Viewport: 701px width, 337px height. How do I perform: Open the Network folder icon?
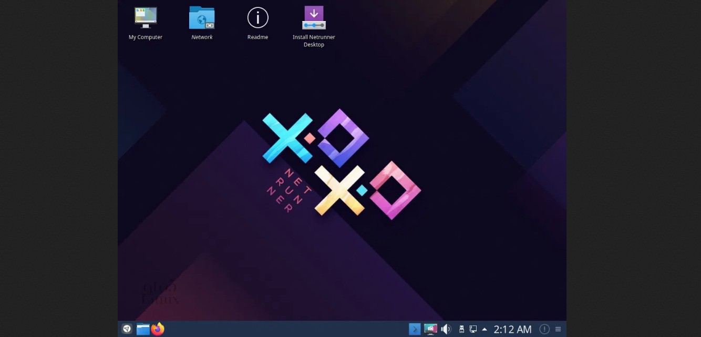(202, 18)
